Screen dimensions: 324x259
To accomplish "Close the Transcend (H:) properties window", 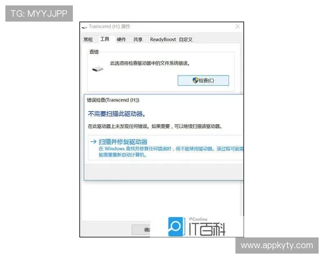I will (x=238, y=26).
